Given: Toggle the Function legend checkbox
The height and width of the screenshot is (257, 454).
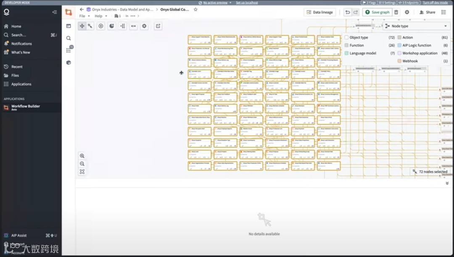Looking at the screenshot, I should pyautogui.click(x=346, y=45).
